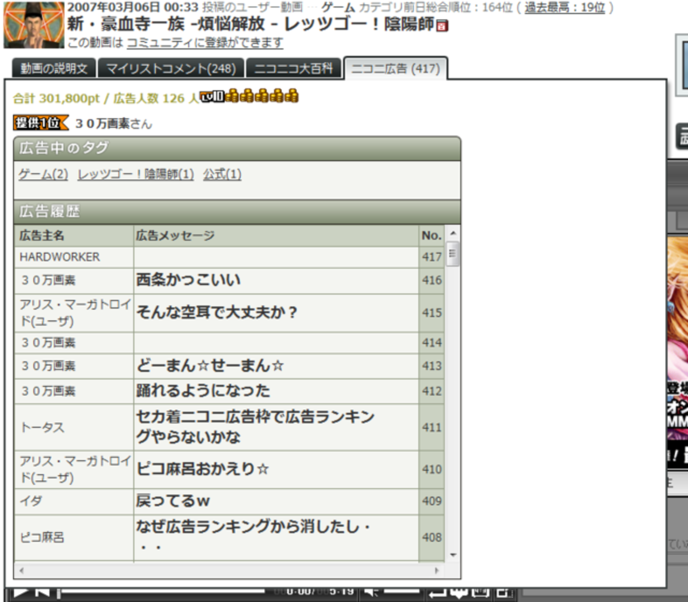
Task: Switch to マイリストコメント(248) tab
Action: [171, 68]
